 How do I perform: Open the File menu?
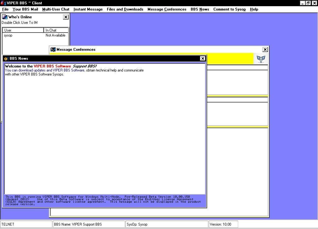tap(5, 9)
